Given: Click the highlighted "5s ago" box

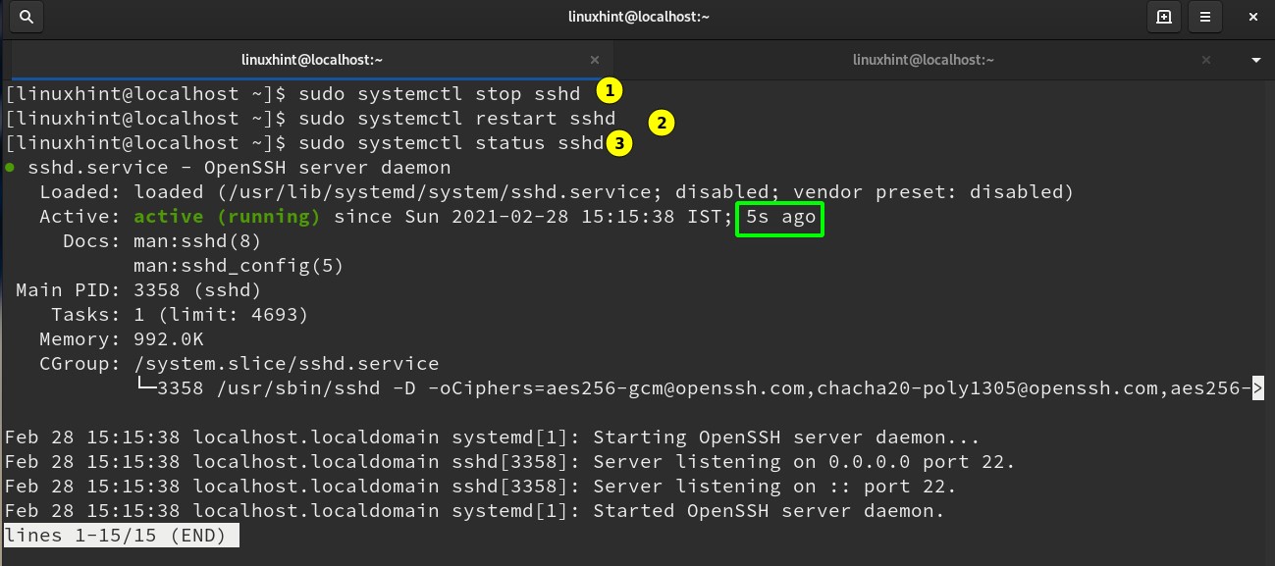Looking at the screenshot, I should tap(780, 217).
